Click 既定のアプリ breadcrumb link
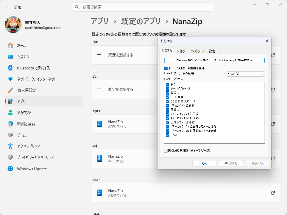The image size is (287, 215). coord(141,21)
